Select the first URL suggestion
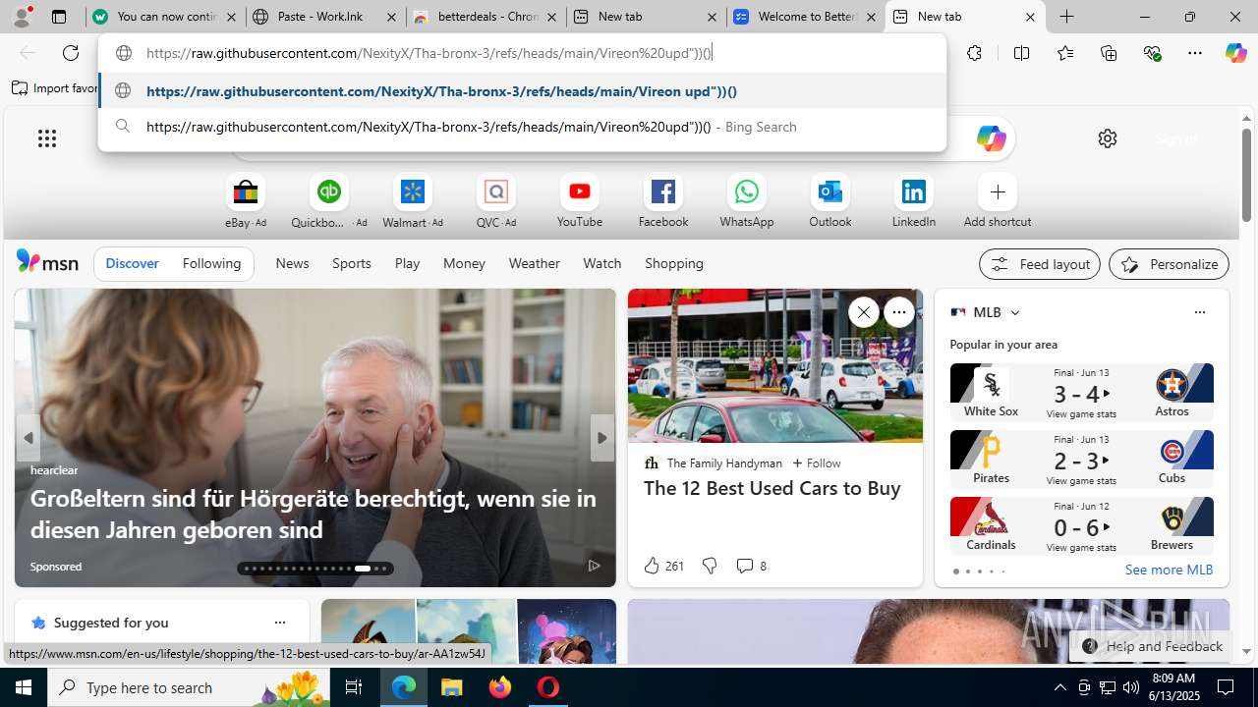The width and height of the screenshot is (1258, 707). pyautogui.click(x=523, y=91)
